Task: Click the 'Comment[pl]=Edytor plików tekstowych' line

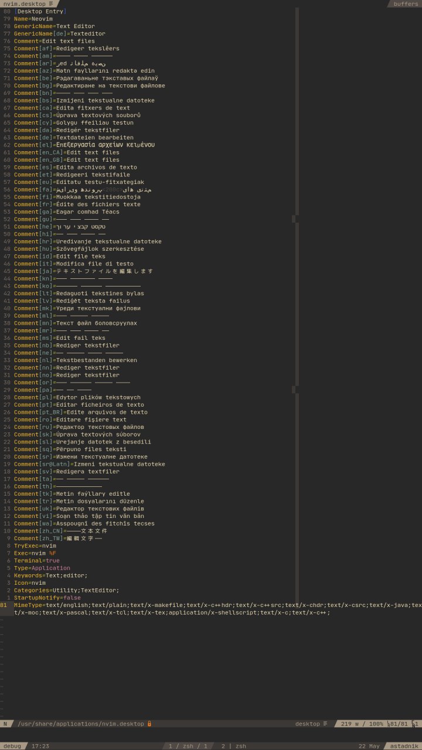Action: 77,397
